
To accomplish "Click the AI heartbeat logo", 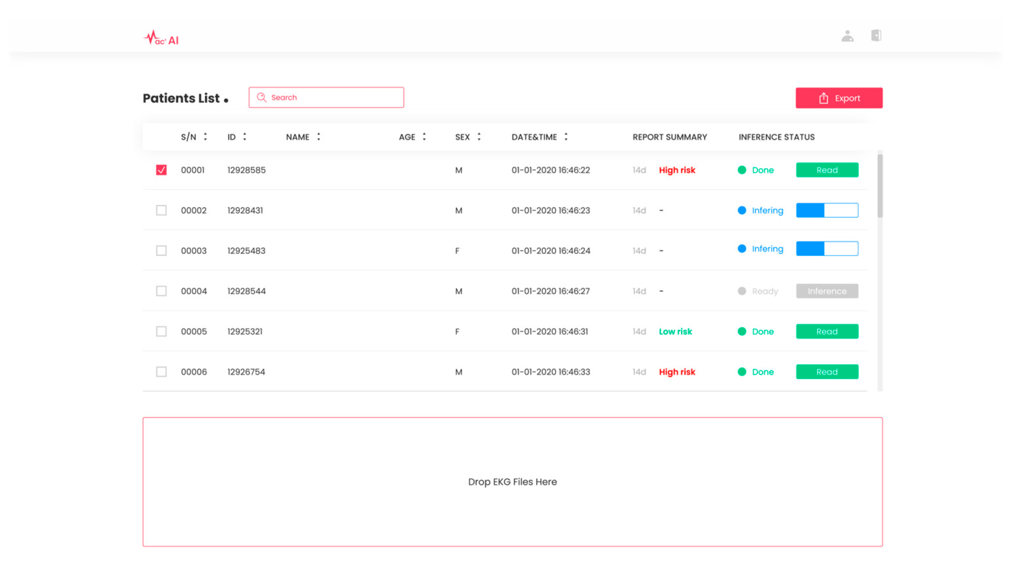I will point(161,38).
